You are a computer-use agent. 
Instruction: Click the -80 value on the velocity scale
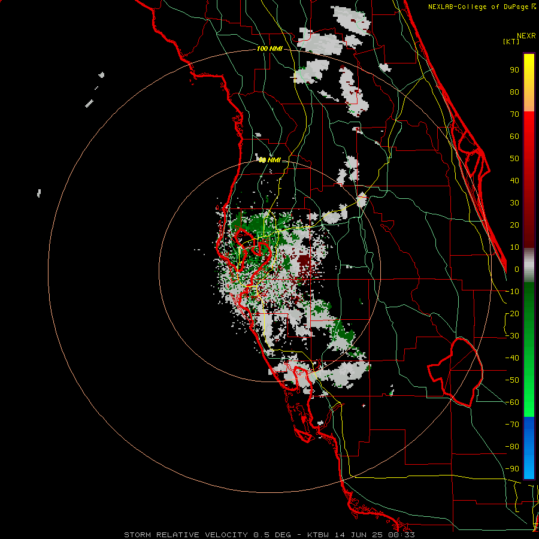pos(512,447)
